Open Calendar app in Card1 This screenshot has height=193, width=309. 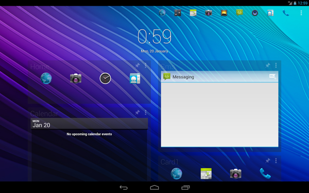click(206, 173)
